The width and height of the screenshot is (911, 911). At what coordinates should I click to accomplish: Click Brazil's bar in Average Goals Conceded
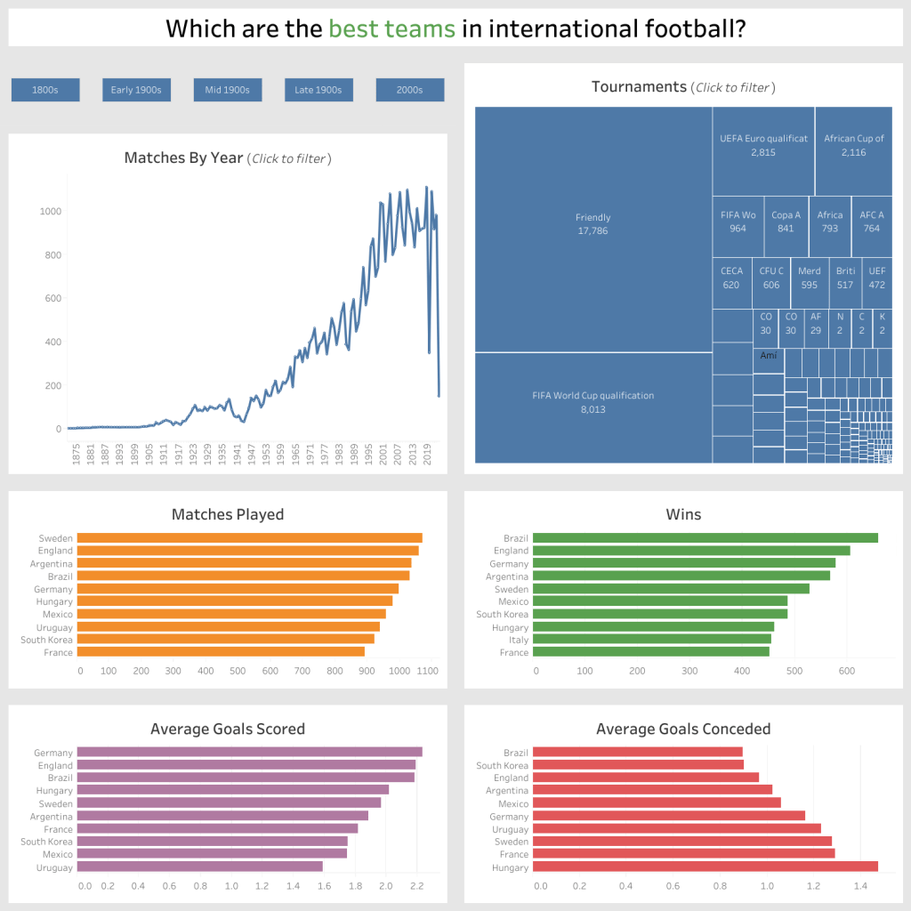point(637,753)
